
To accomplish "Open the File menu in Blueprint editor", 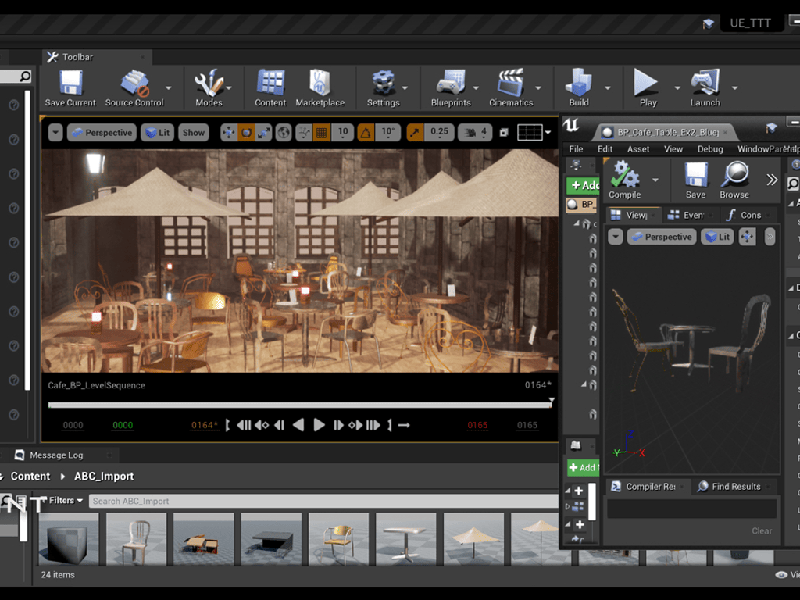I will tap(576, 149).
